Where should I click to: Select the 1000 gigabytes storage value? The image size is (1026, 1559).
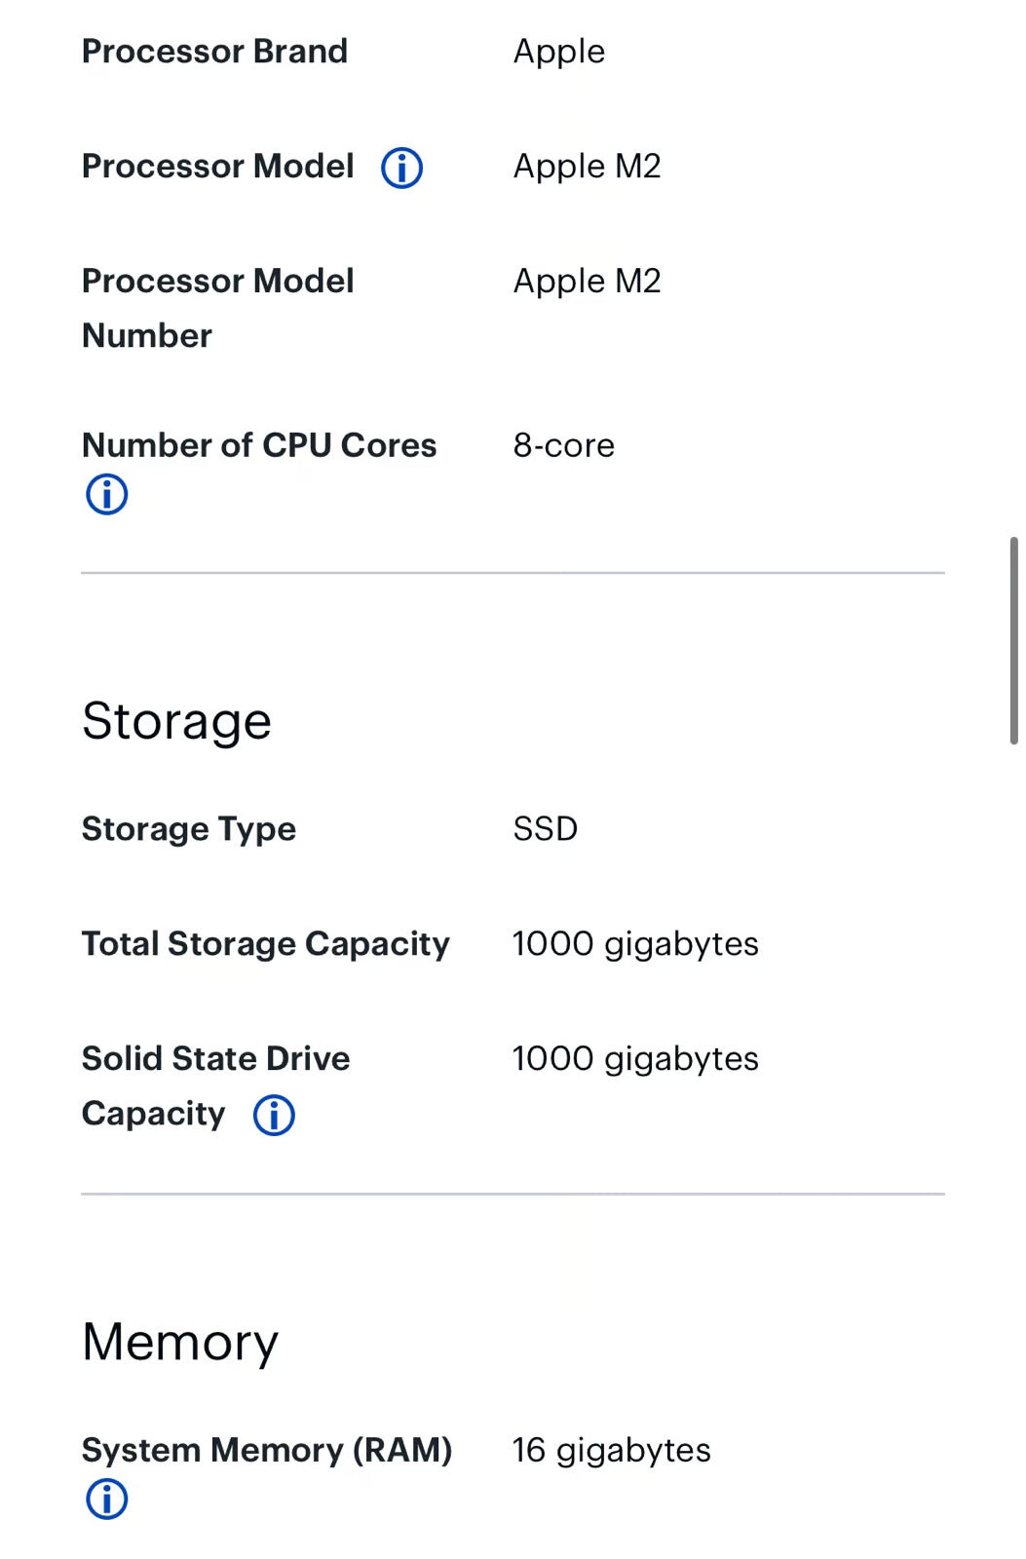click(x=635, y=943)
